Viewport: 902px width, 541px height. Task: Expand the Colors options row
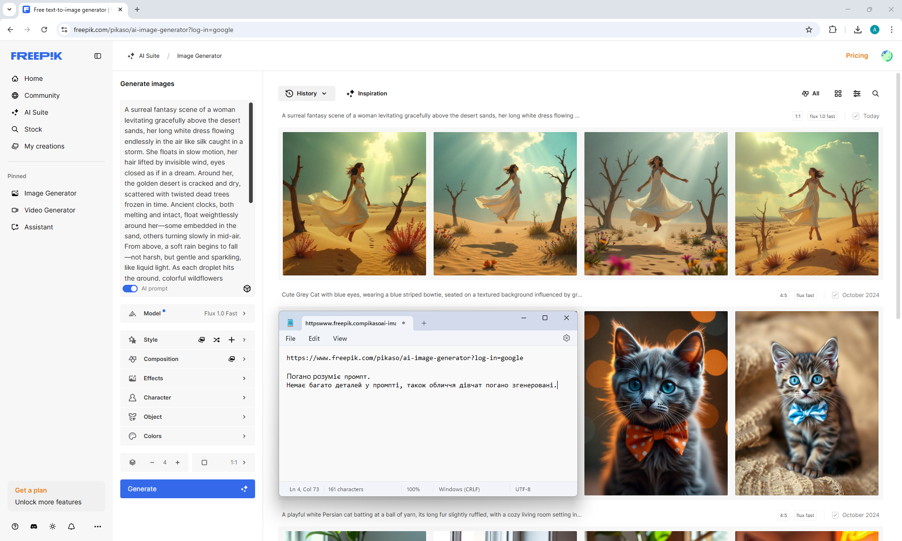tap(187, 436)
